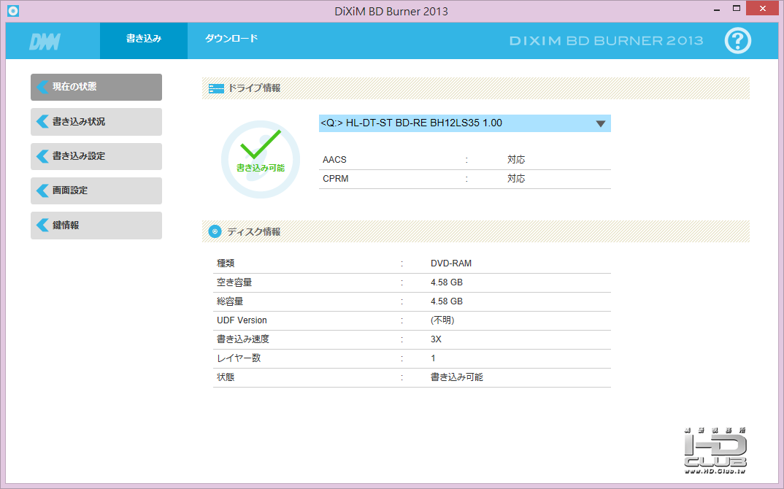
Task: Minimize the DiXiM BD Burner window
Action: point(717,9)
